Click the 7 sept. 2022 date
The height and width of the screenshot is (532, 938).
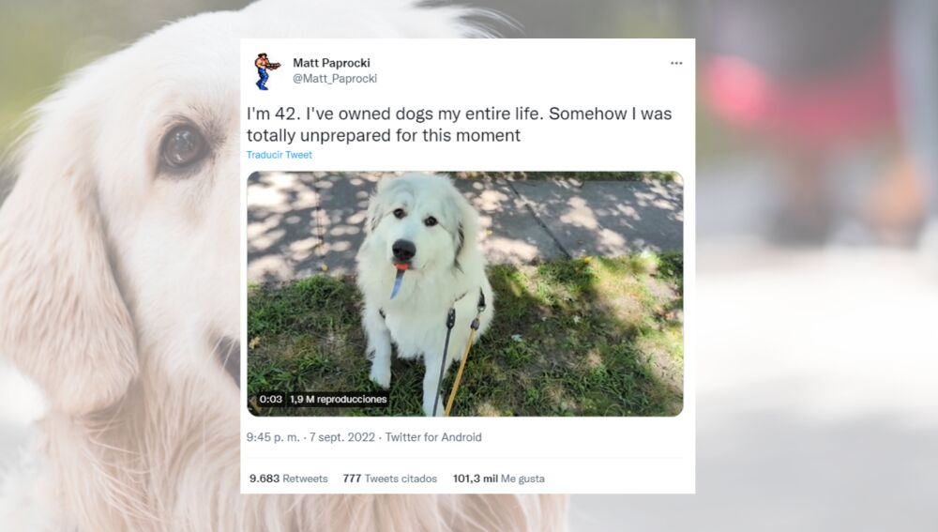tap(342, 437)
